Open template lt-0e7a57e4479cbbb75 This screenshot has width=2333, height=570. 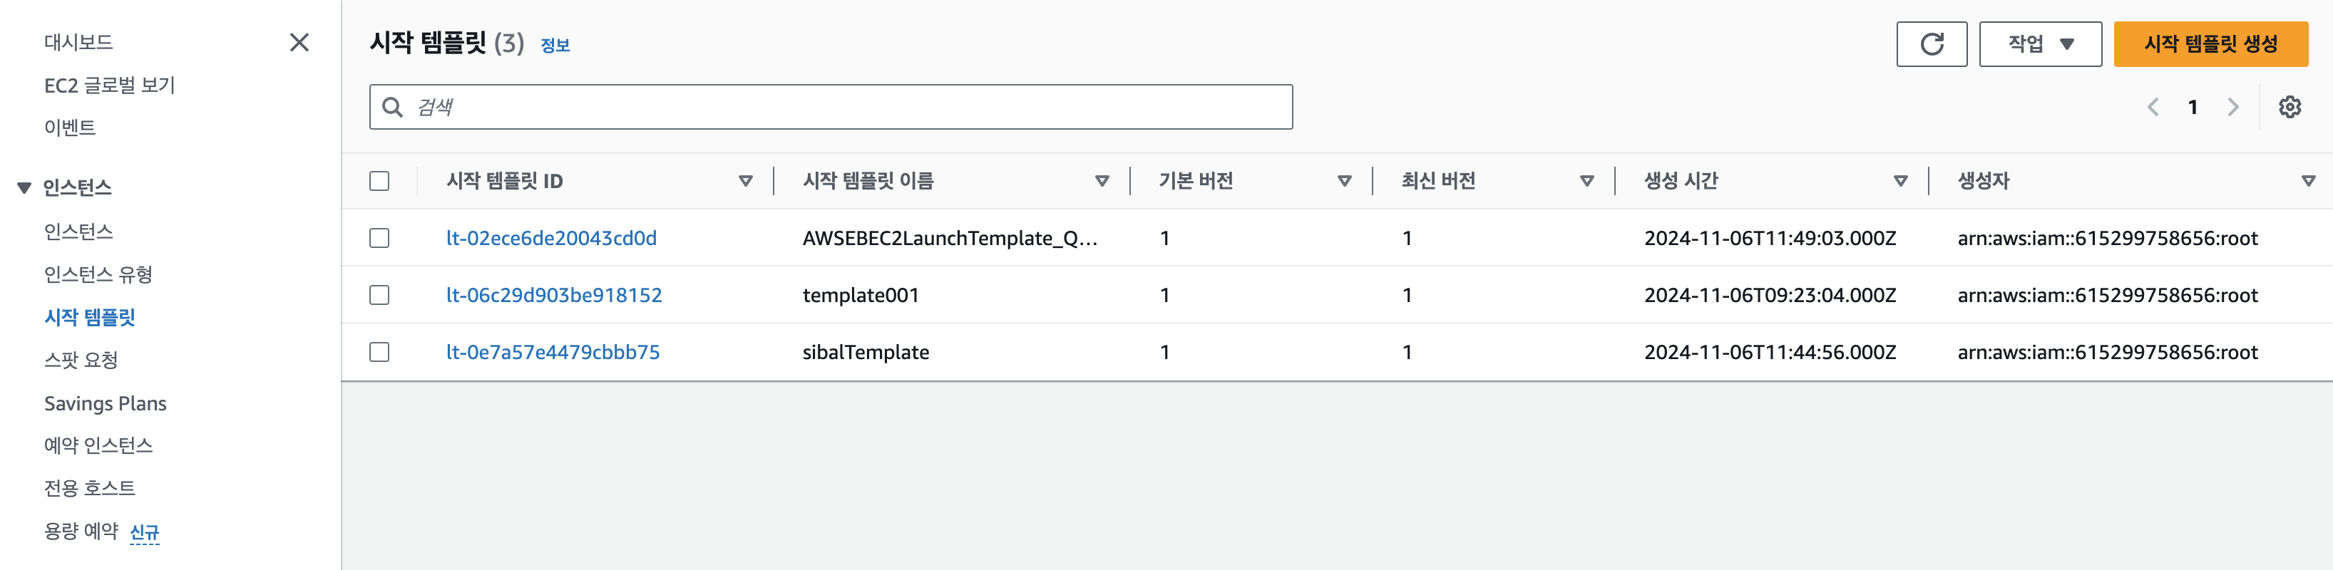click(553, 352)
